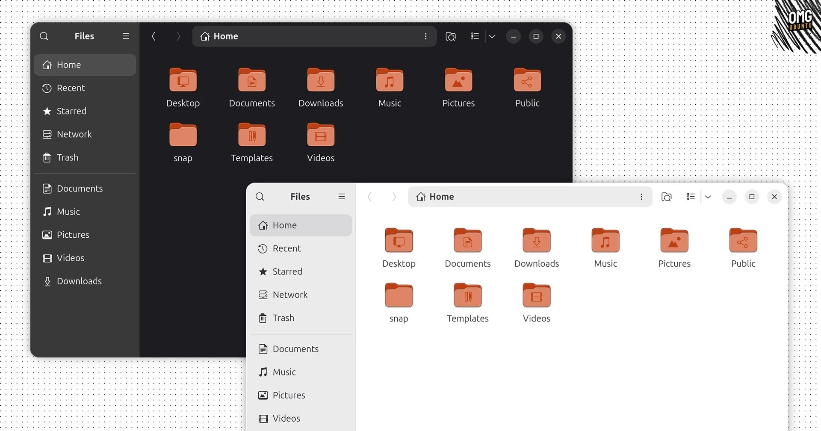Select Network in the light sidebar

(301, 295)
